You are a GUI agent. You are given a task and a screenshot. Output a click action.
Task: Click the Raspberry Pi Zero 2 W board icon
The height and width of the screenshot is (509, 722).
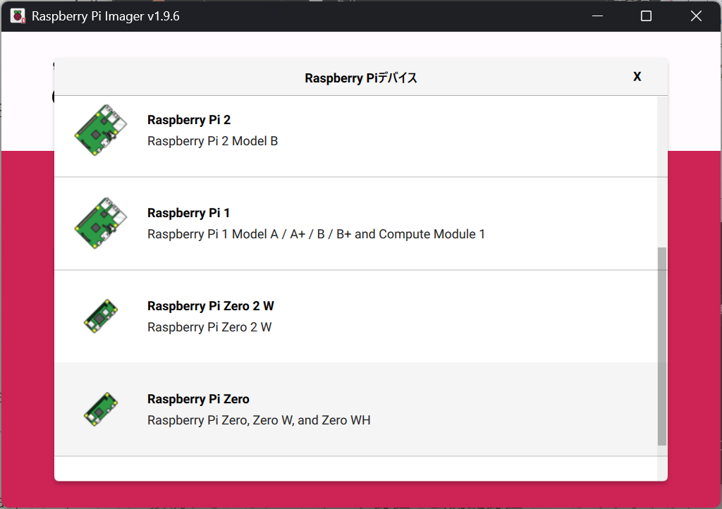[101, 317]
